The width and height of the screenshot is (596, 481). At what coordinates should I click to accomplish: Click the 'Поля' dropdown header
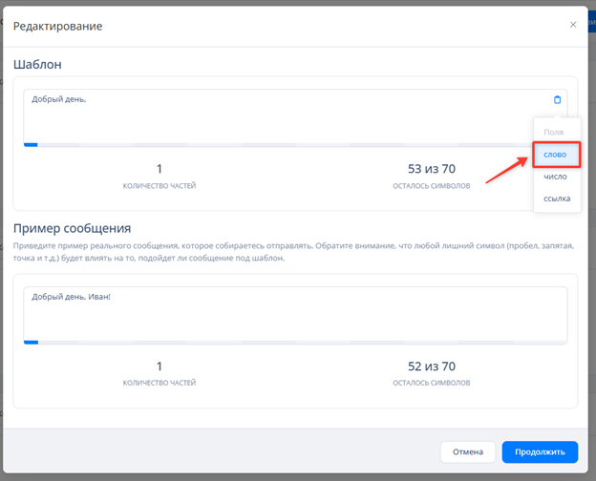pyautogui.click(x=553, y=133)
